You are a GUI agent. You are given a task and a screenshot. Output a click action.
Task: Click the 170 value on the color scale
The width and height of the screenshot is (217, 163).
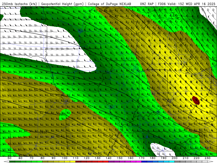click(x=142, y=158)
